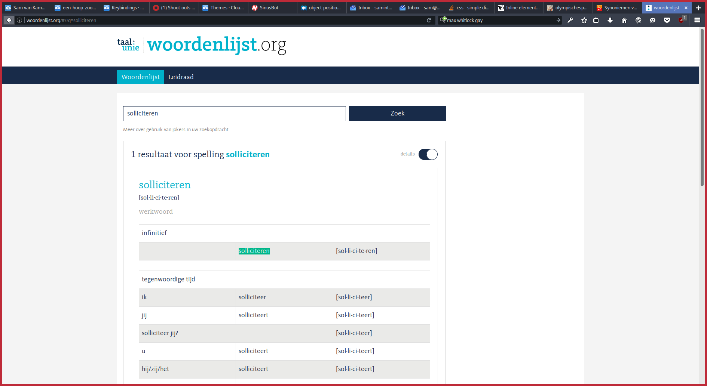Reload the page with the refresh icon

pos(429,20)
